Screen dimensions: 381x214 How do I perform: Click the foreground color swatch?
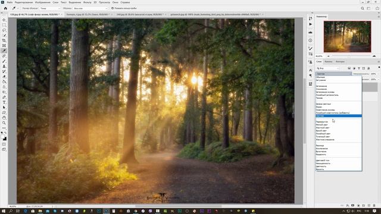(x=3, y=137)
